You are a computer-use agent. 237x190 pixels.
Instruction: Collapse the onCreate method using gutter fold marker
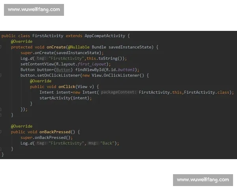(x=1, y=47)
